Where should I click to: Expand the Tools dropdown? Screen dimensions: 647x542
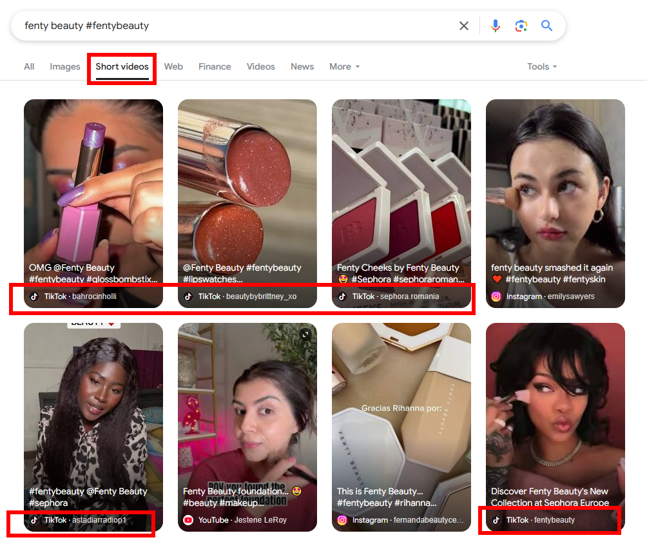pyautogui.click(x=542, y=67)
